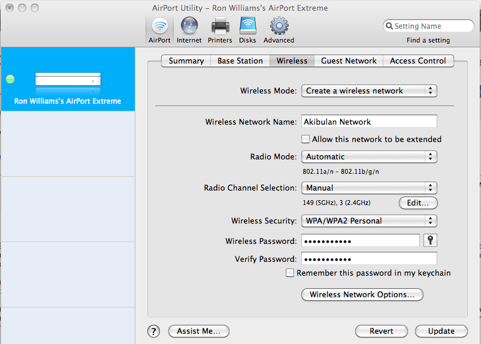Open the Wireless Mode dropdown

[369, 91]
